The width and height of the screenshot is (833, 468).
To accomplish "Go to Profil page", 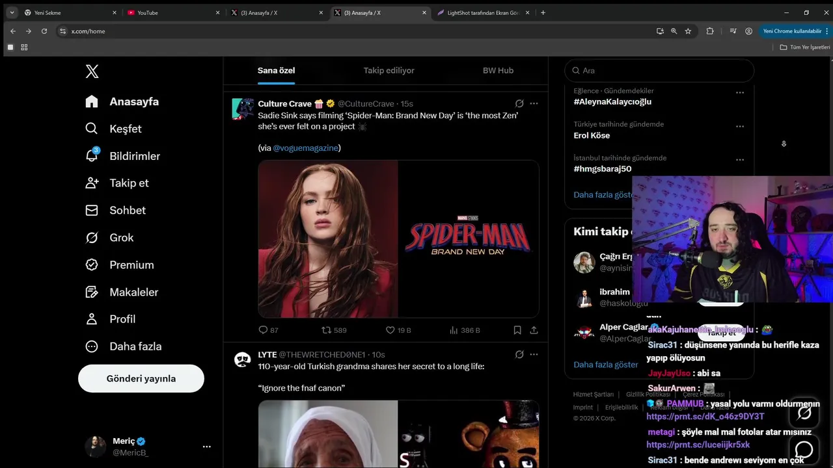I will (x=111, y=319).
